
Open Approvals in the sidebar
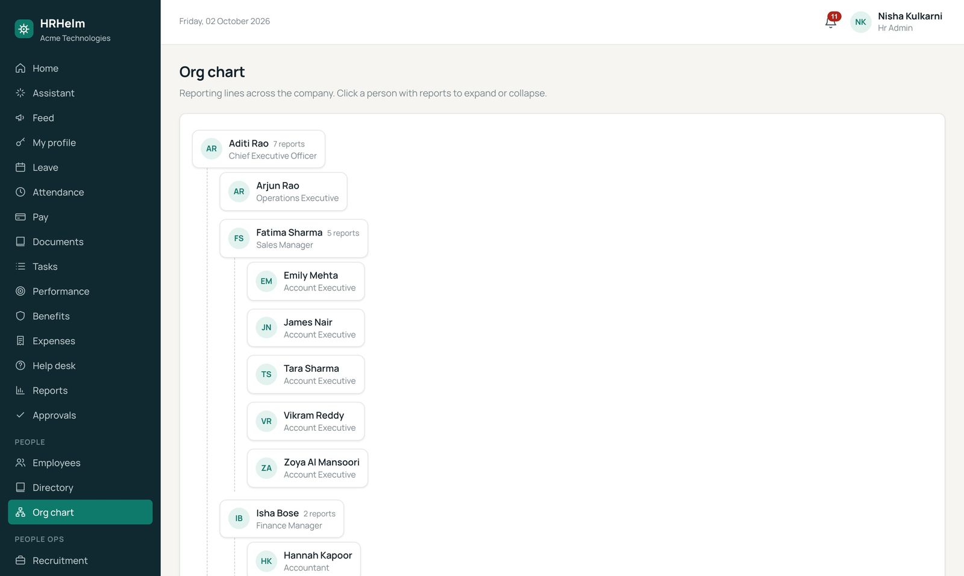point(80,415)
